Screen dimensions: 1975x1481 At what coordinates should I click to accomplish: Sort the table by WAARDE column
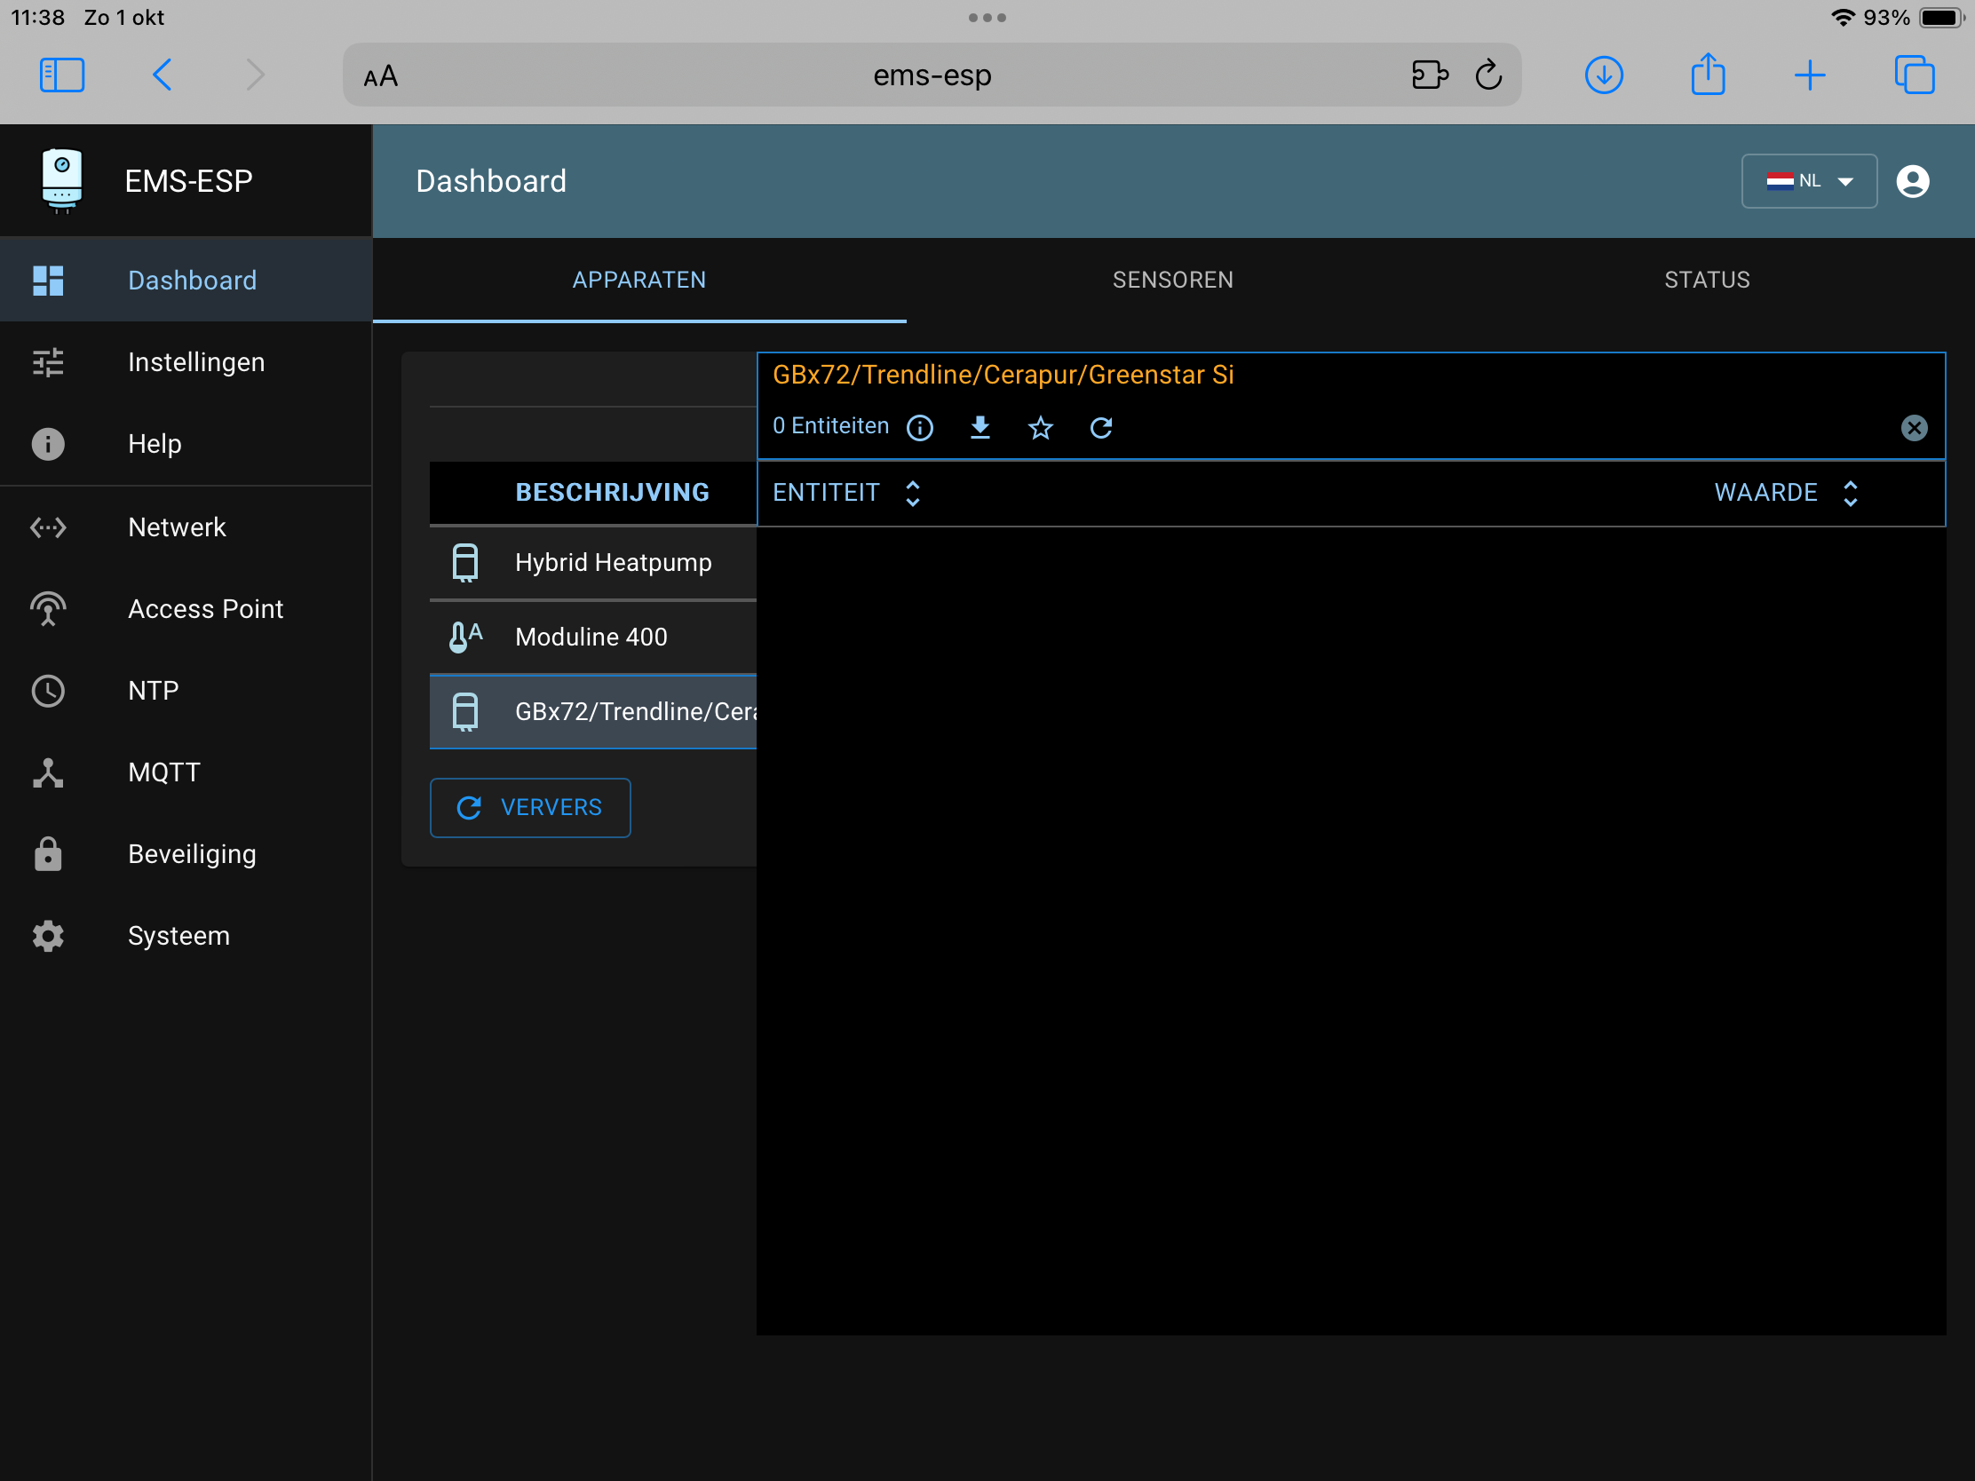pos(1851,492)
